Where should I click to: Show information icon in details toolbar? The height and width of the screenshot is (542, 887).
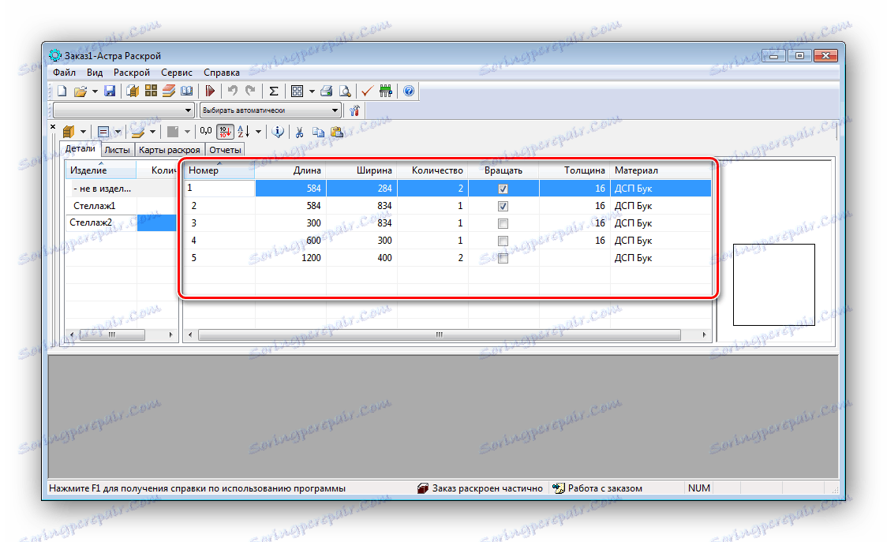click(x=278, y=132)
